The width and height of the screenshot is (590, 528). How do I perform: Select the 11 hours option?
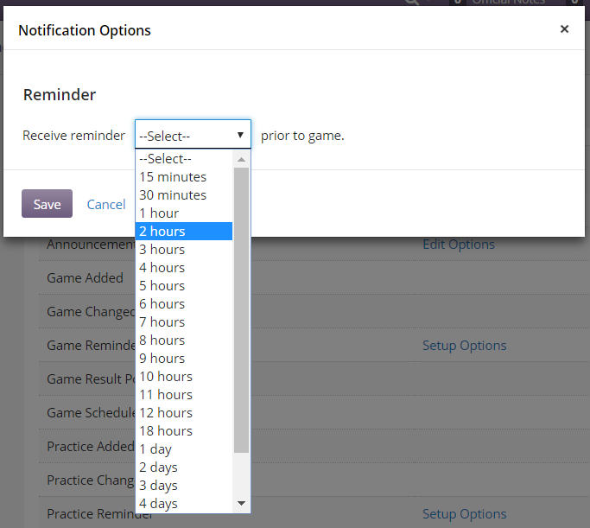[184, 395]
